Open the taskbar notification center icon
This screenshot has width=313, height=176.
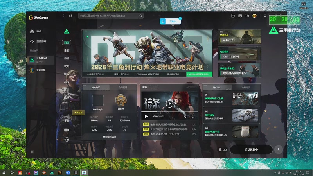(308, 172)
